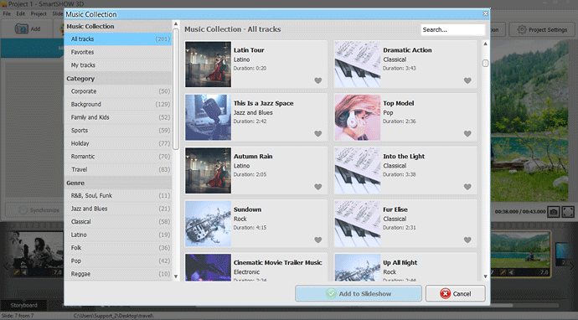Select the black-and-white storyboard slide
The image size is (578, 320).
click(x=35, y=254)
